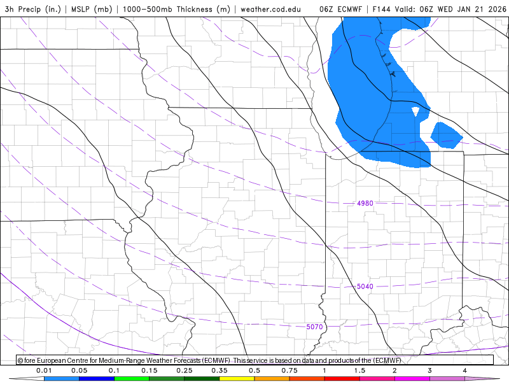
Task: Click the '06Z ECMWF' model run label
Action: point(340,9)
